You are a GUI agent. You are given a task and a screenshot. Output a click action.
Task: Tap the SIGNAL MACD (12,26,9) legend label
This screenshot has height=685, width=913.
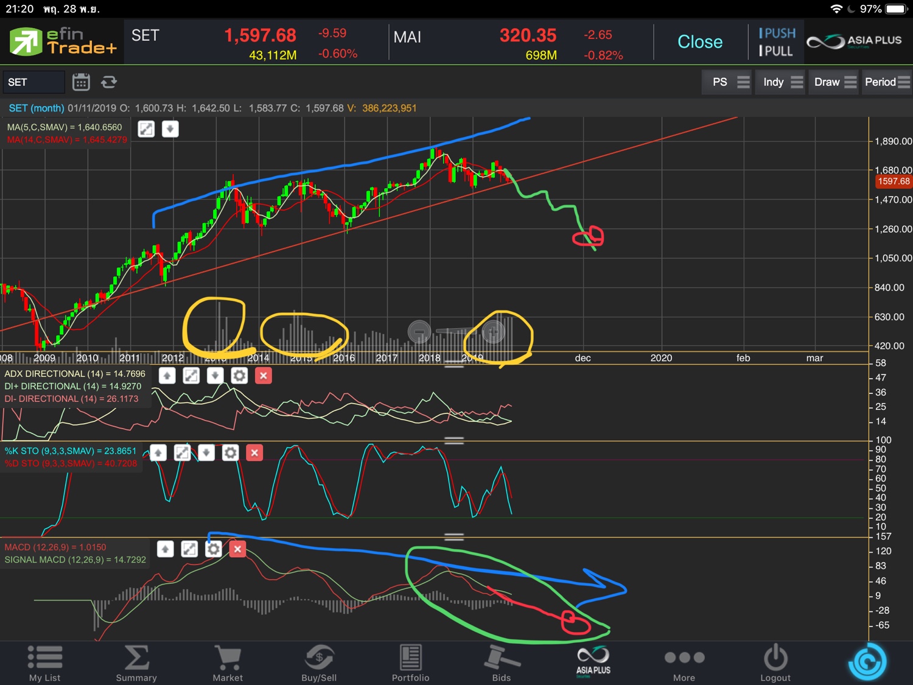click(75, 560)
